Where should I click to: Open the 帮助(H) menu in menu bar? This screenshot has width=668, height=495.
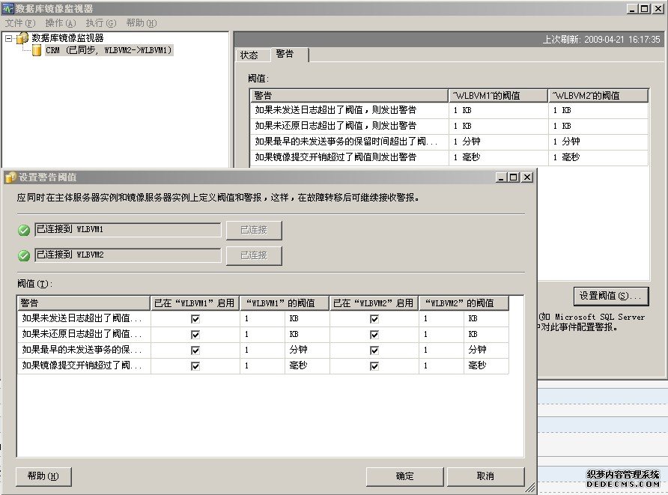tap(142, 23)
